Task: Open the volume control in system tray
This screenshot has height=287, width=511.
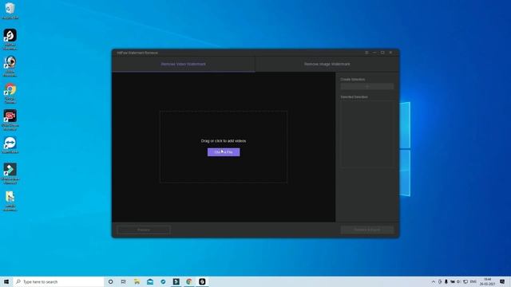Action: [x=459, y=281]
